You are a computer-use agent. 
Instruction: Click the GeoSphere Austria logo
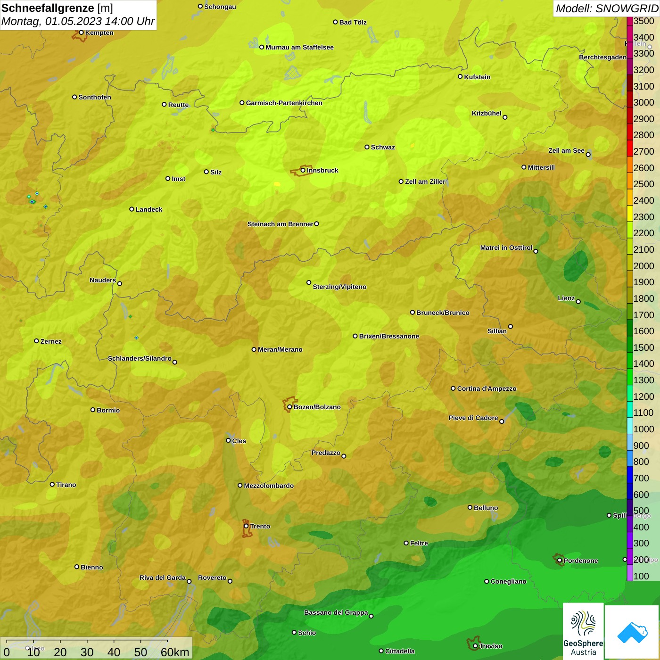point(583,631)
